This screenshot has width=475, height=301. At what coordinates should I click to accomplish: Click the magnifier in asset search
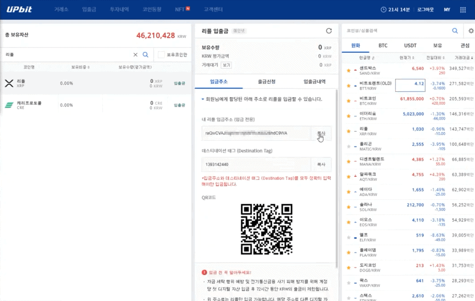click(x=146, y=54)
